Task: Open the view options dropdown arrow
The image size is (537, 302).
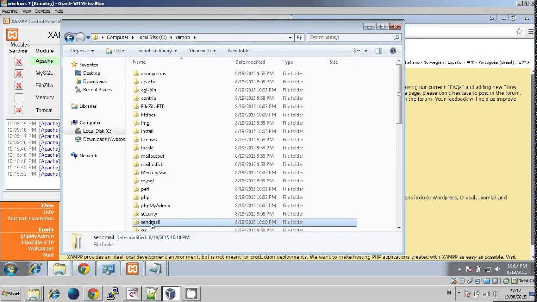Action: click(366, 51)
